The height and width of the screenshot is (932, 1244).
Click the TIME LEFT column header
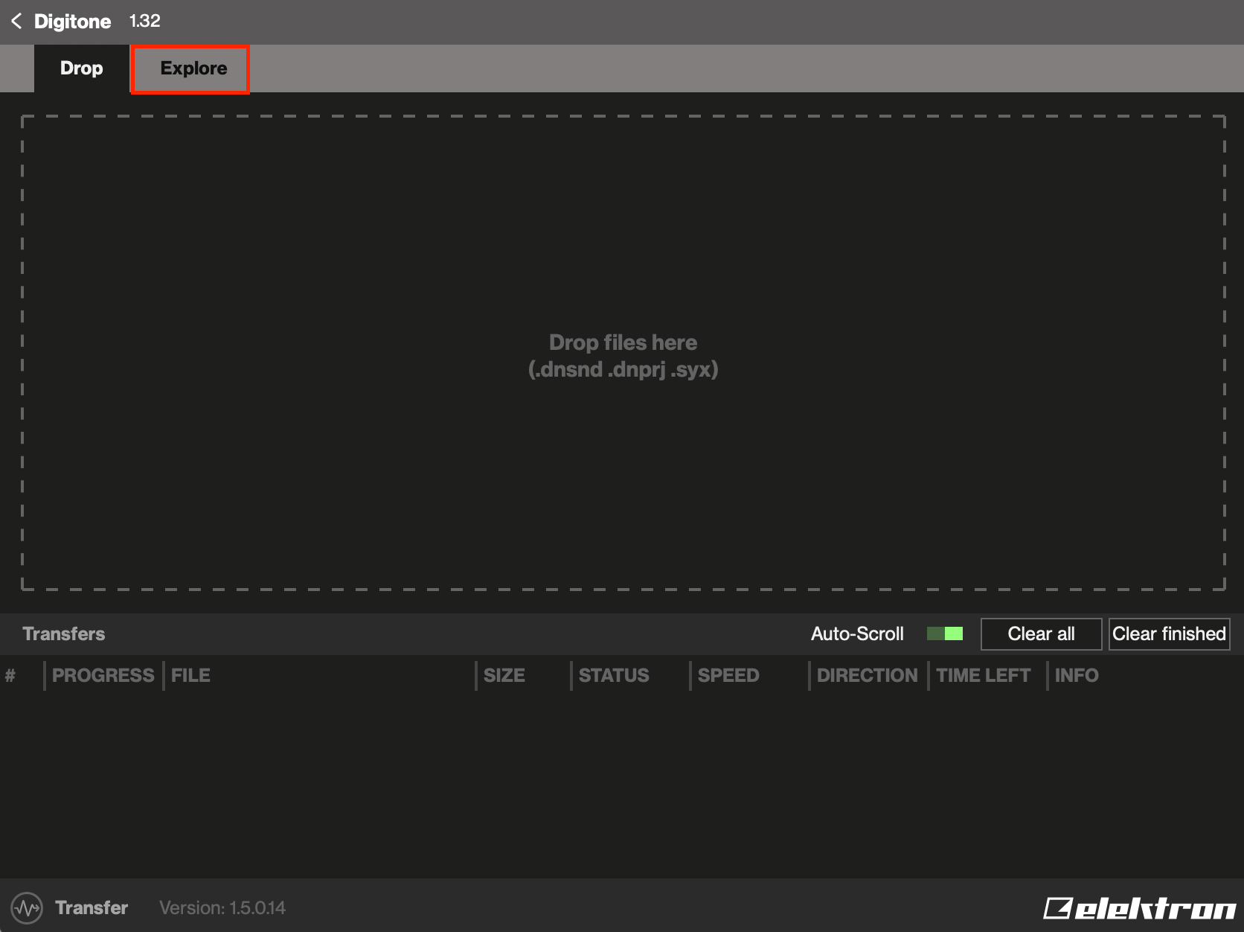(984, 675)
